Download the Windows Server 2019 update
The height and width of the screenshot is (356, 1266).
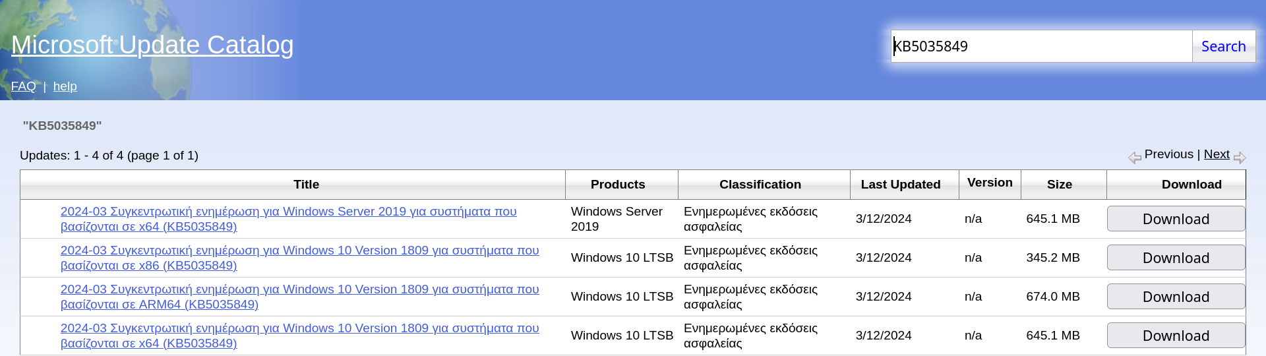click(x=1176, y=219)
